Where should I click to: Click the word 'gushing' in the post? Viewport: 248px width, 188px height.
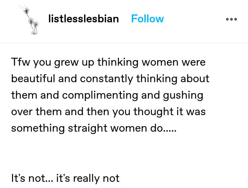click(183, 96)
